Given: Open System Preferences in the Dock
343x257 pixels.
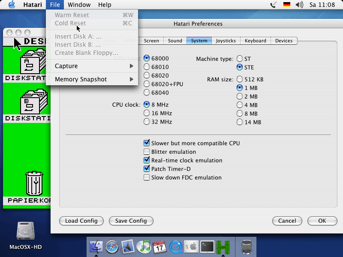Looking at the screenshot, I should (x=191, y=247).
